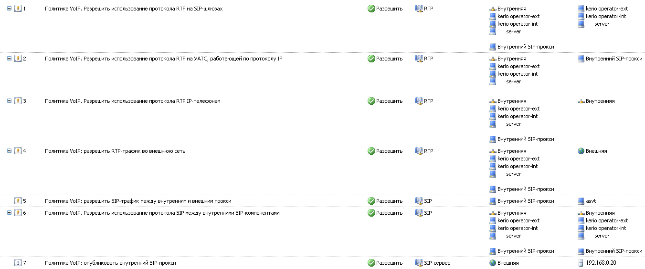The image size is (645, 269).
Task: Collapse rule 4 using the minus box
Action: [9, 151]
